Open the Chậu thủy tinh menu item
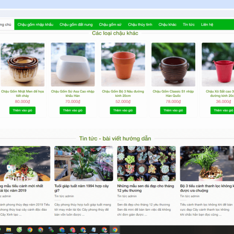The image size is (234, 234). coord(140,24)
